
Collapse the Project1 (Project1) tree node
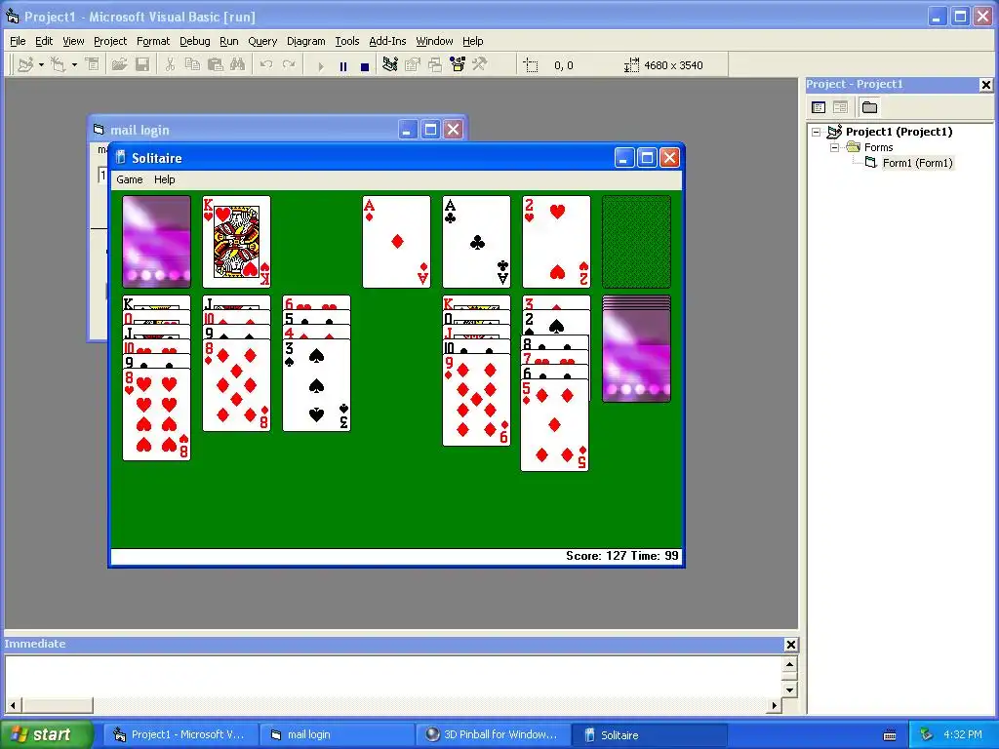(x=817, y=132)
